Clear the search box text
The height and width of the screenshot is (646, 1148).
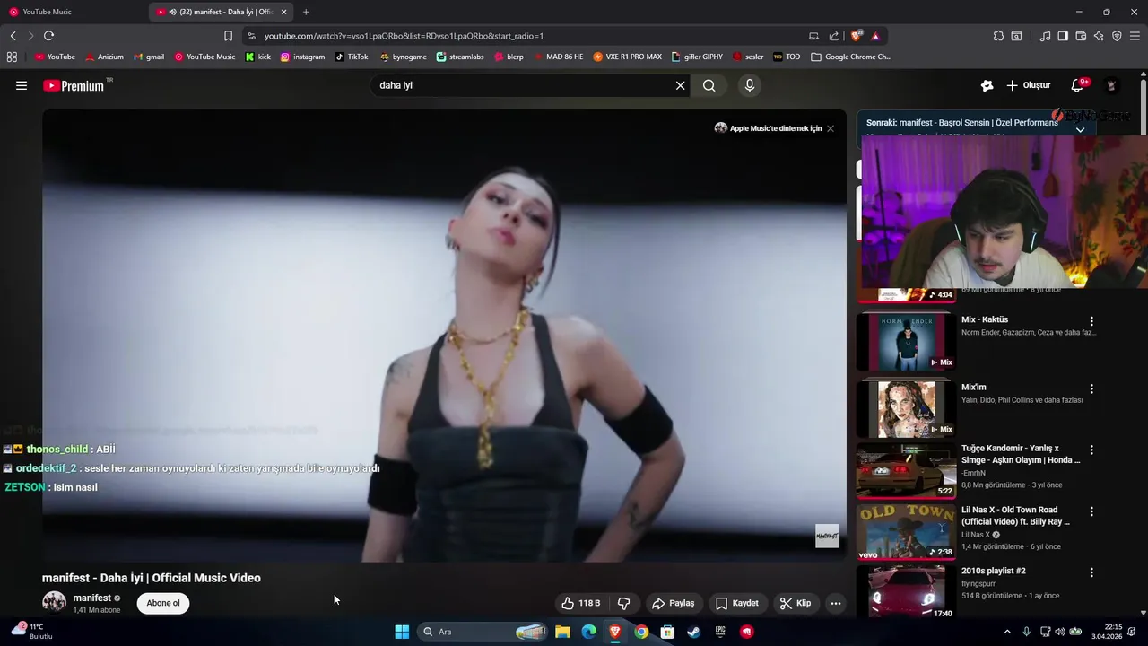coord(680,85)
